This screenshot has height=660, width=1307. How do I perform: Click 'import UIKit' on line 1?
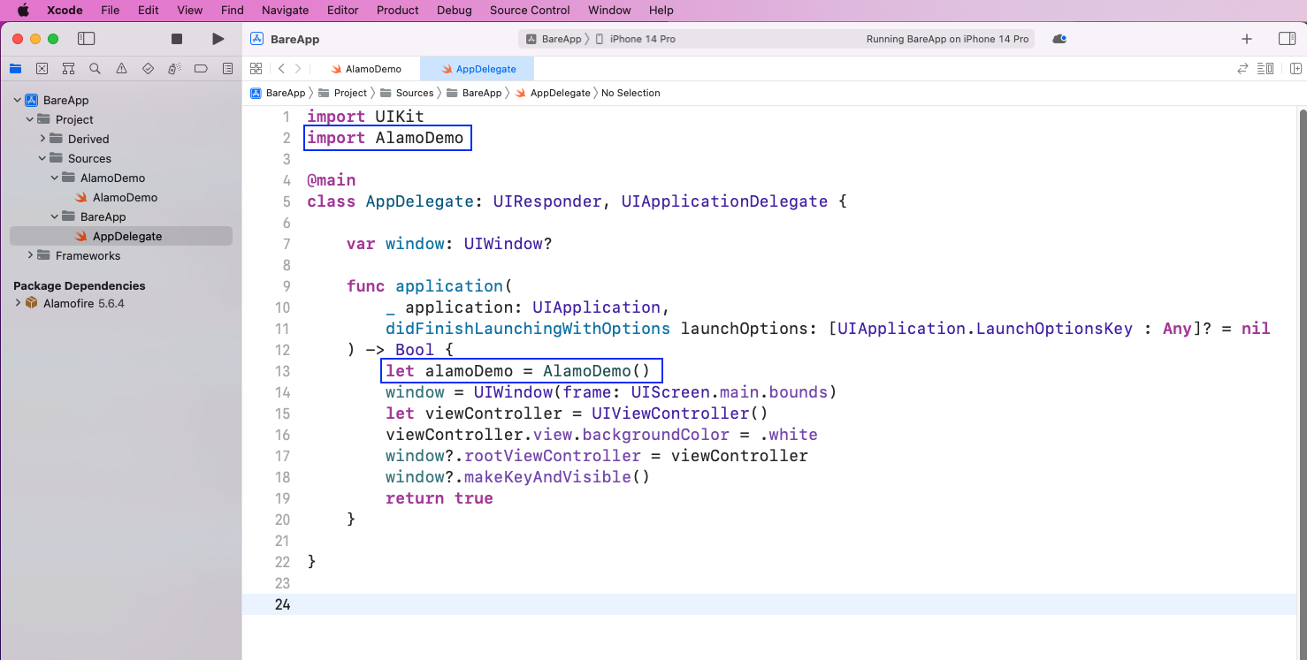[365, 117]
